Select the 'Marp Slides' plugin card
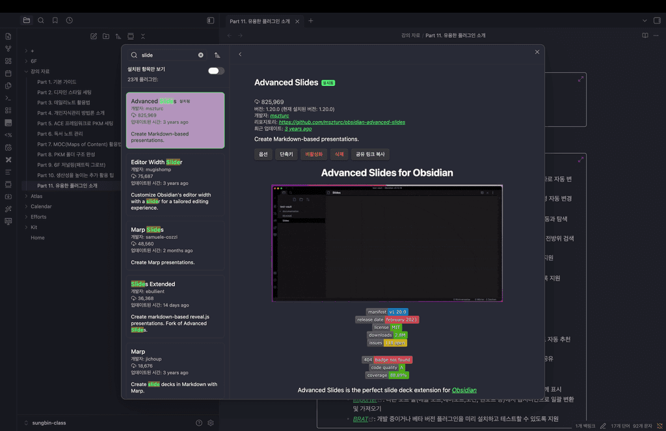 click(x=176, y=245)
